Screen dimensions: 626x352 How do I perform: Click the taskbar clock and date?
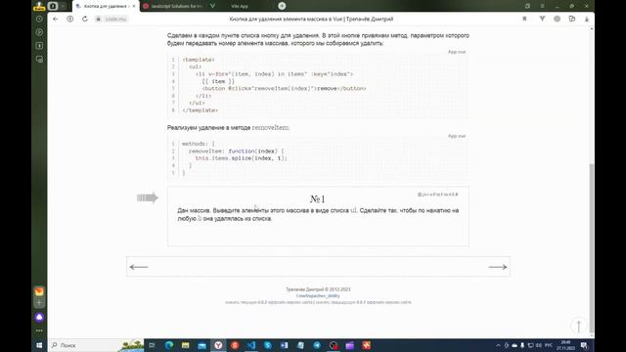point(566,345)
